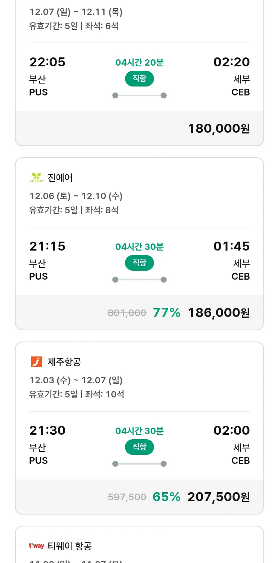Tap the 티웨이 항공 airline name
279x563 pixels.
tap(70, 546)
